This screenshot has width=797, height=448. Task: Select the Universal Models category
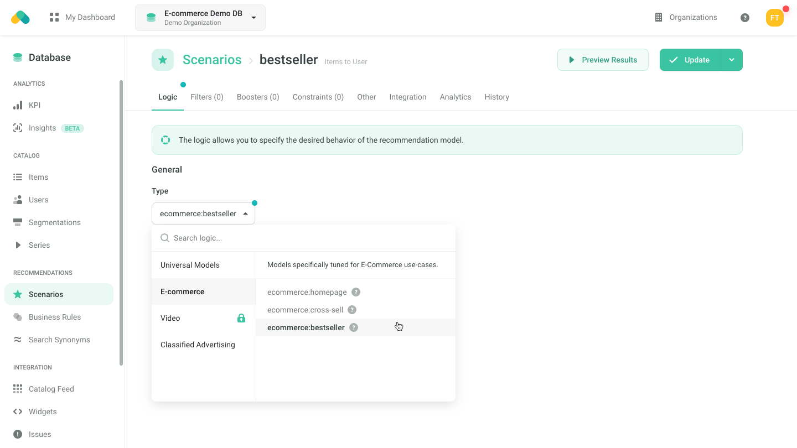(x=190, y=265)
